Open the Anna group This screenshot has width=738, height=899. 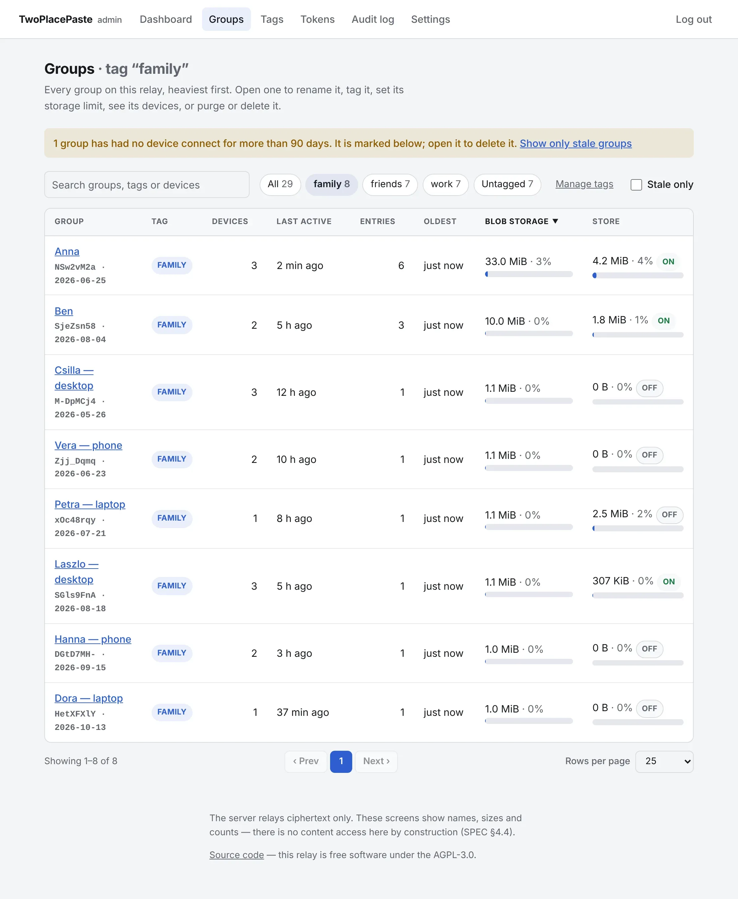(67, 252)
